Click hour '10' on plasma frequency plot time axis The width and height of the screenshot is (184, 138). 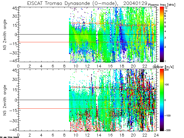[x=76, y=66]
